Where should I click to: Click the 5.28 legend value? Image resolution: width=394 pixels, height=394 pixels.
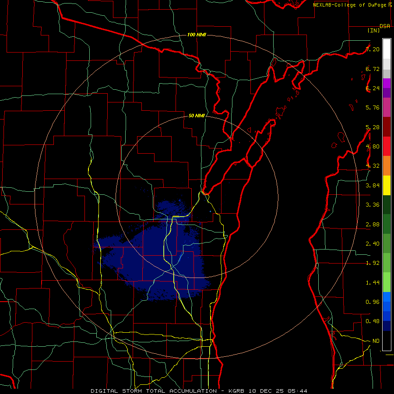coord(373,127)
